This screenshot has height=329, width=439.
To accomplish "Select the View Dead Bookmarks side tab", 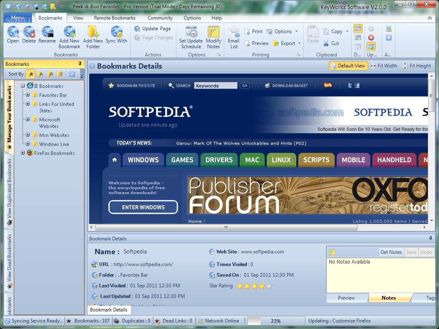I will point(9,262).
